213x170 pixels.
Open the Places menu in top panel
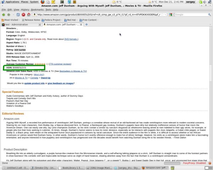tap(24, 2)
